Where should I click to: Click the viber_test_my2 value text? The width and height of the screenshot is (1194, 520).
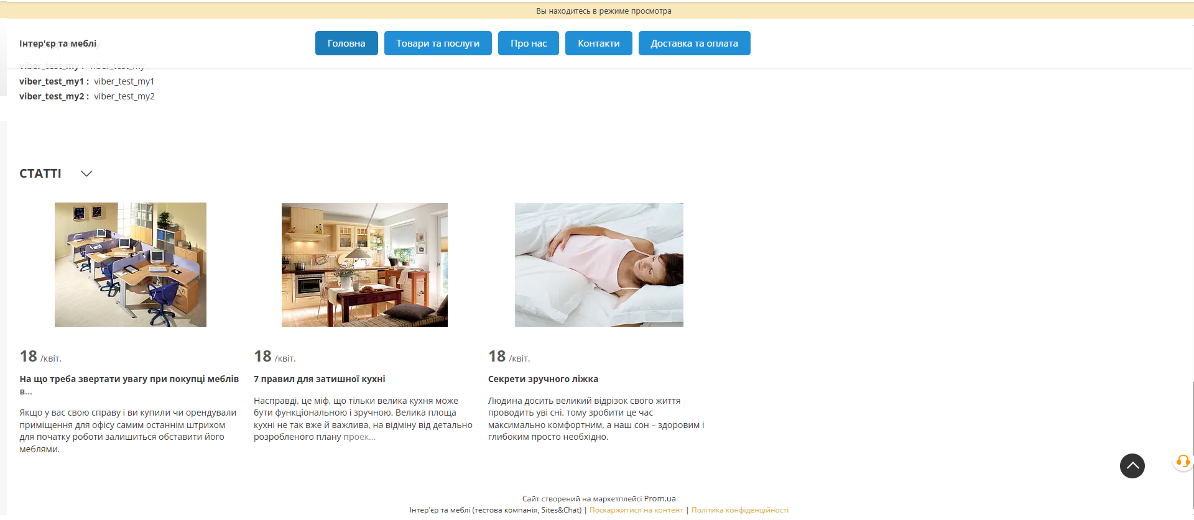click(x=124, y=96)
